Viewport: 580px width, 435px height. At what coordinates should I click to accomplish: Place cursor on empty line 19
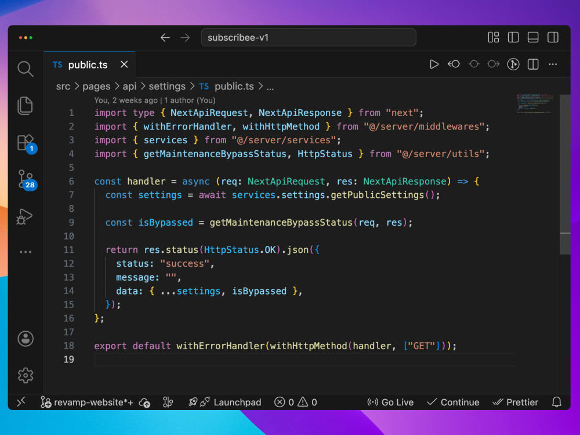click(304, 360)
